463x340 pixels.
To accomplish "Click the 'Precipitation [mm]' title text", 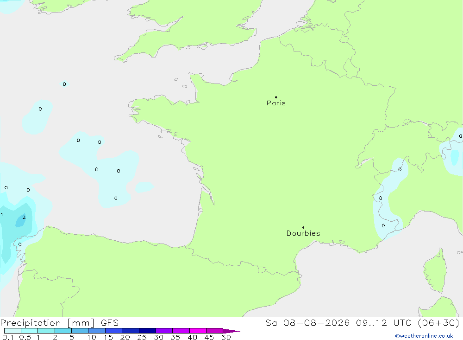I will [47, 322].
